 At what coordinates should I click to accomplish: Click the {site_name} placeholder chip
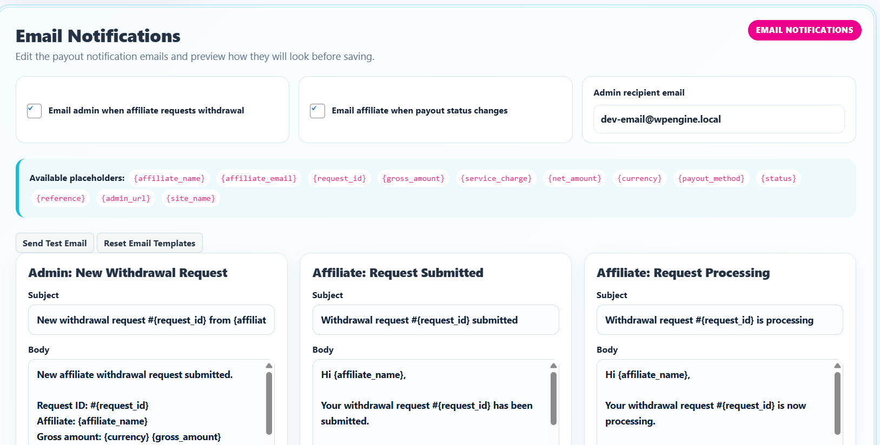click(x=191, y=198)
